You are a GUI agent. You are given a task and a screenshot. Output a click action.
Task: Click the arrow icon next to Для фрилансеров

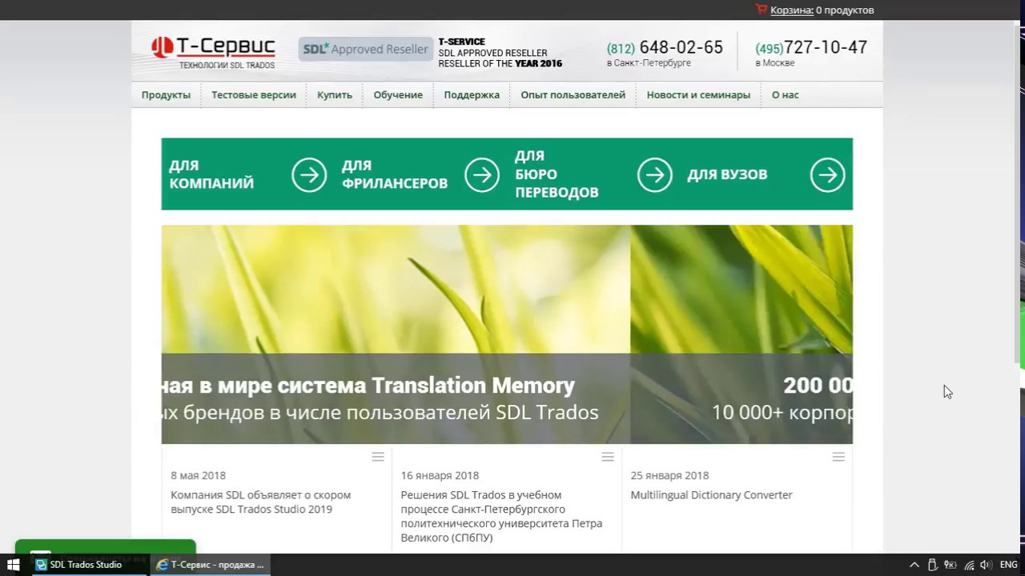[482, 174]
